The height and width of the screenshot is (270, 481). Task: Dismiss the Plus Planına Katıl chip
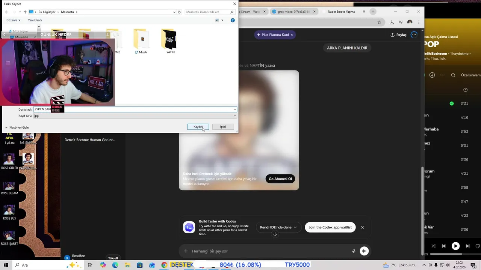[x=292, y=35]
